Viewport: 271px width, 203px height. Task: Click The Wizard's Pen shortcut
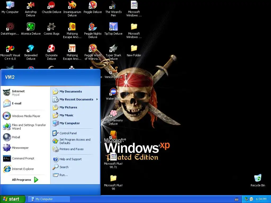click(113, 5)
